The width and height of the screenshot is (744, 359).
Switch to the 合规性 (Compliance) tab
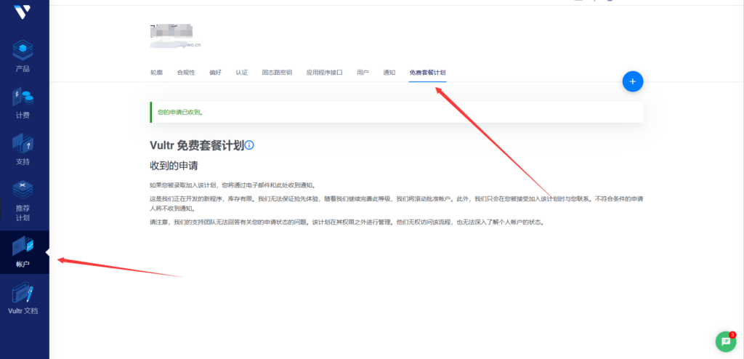[185, 73]
